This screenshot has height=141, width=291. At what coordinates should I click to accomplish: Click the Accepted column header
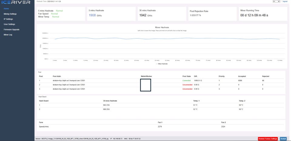[x=242, y=76]
